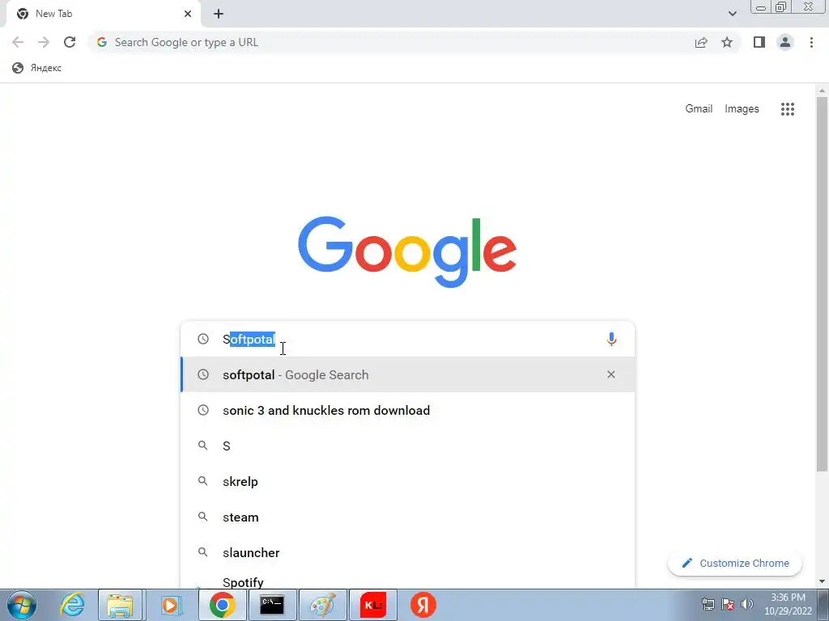Click inside the Google search box

407,339
